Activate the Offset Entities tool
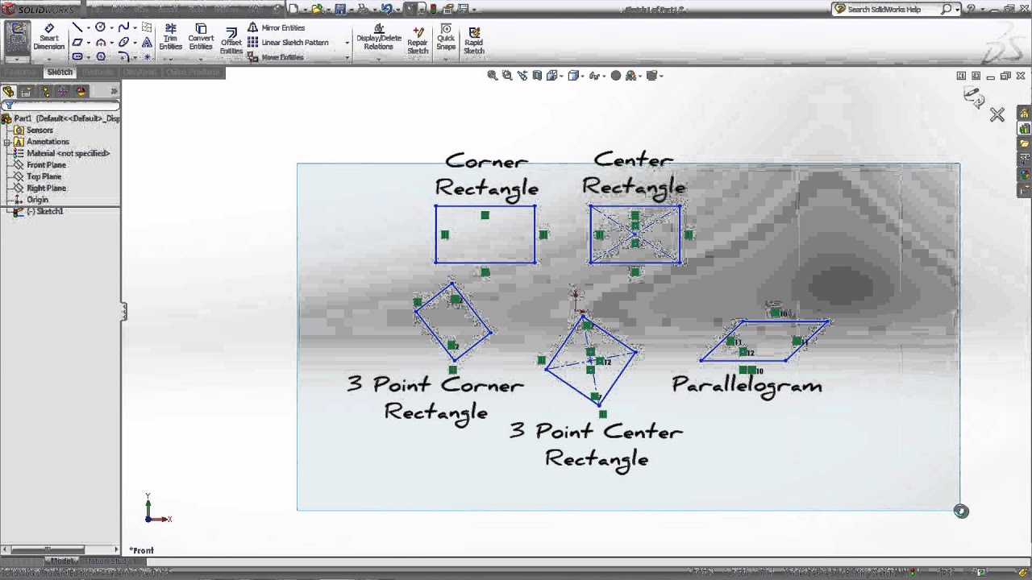1032x580 pixels. click(x=231, y=42)
